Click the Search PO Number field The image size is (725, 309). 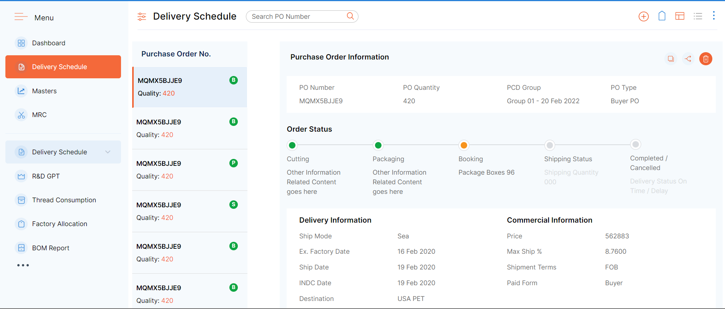coord(298,17)
